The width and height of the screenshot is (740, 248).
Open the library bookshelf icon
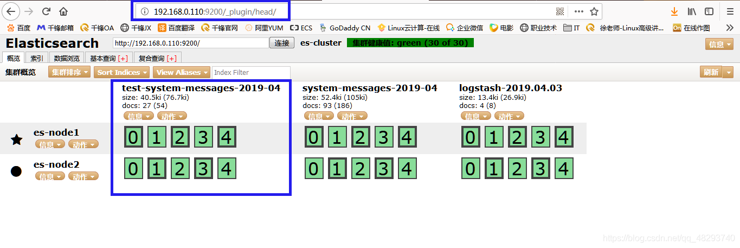pos(692,11)
